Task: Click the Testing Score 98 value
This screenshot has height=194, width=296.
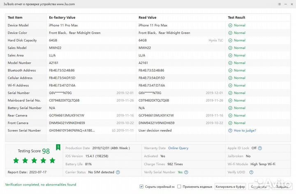Action: [x=46, y=151]
